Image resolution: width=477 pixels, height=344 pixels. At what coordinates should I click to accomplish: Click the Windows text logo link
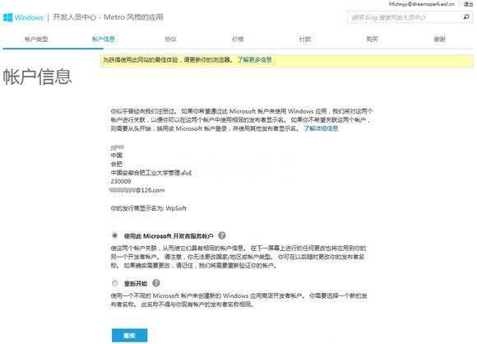[29, 17]
